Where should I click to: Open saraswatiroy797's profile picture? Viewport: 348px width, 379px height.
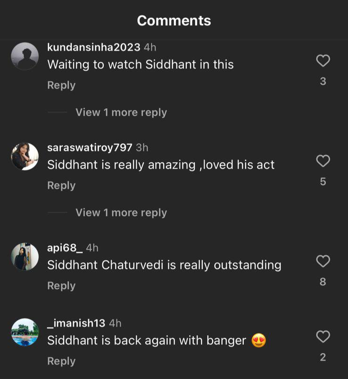[x=25, y=156]
